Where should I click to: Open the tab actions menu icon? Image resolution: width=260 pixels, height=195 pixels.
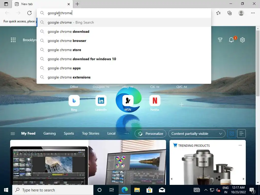tap(6, 4)
